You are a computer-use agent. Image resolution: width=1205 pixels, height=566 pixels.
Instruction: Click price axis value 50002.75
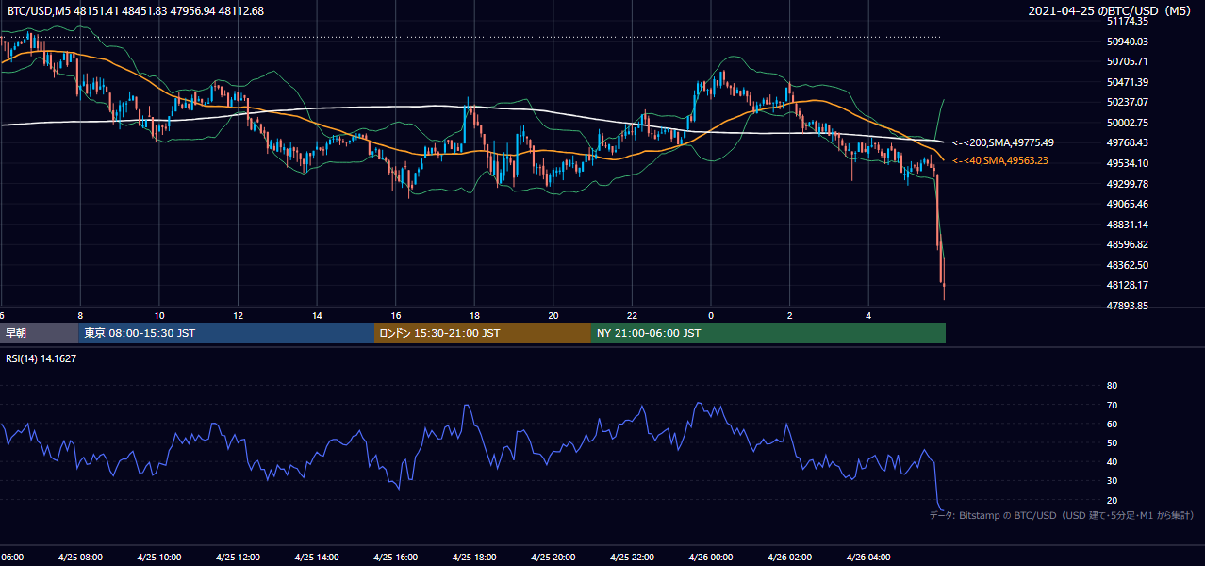pos(1128,123)
